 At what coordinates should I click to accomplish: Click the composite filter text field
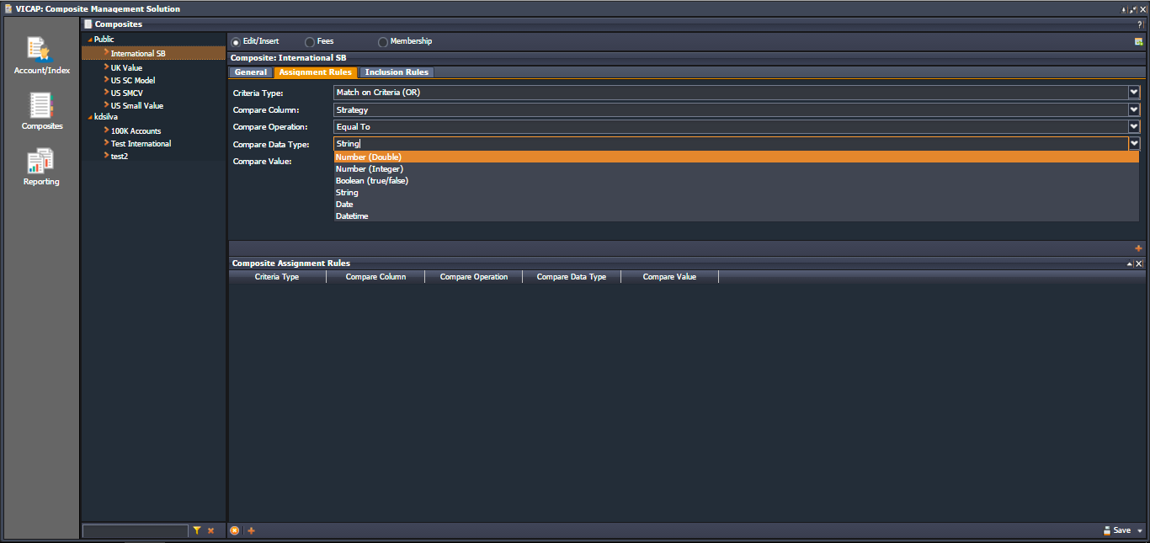coord(135,530)
